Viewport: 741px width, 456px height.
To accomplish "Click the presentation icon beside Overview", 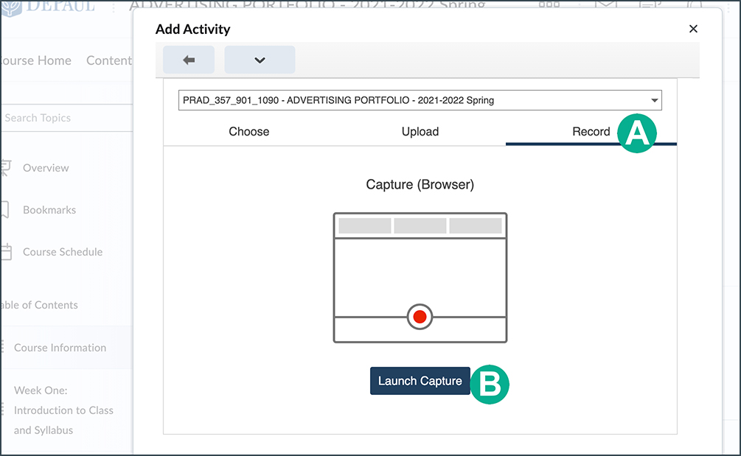I will pyautogui.click(x=5, y=167).
